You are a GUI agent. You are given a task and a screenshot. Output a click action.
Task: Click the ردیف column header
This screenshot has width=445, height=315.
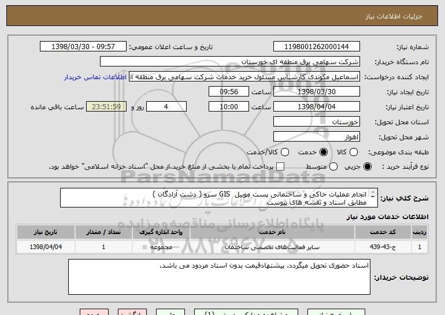click(x=420, y=232)
